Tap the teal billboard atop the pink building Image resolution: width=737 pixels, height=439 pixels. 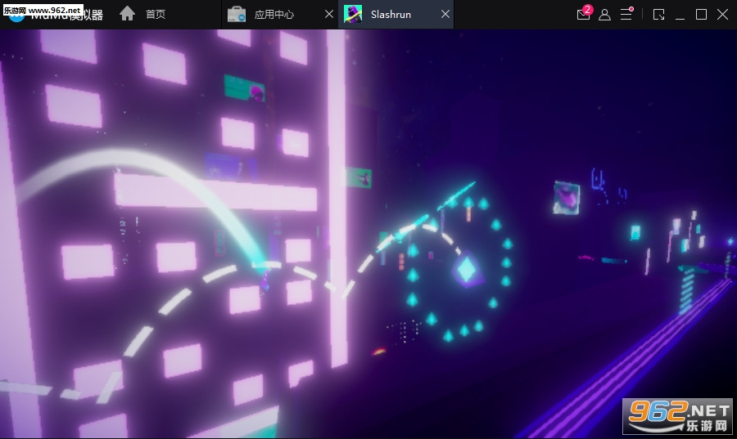click(x=245, y=87)
